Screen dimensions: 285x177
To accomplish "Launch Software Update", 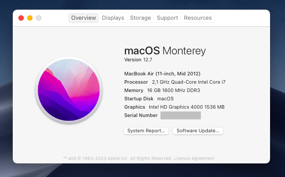I will (x=198, y=131).
